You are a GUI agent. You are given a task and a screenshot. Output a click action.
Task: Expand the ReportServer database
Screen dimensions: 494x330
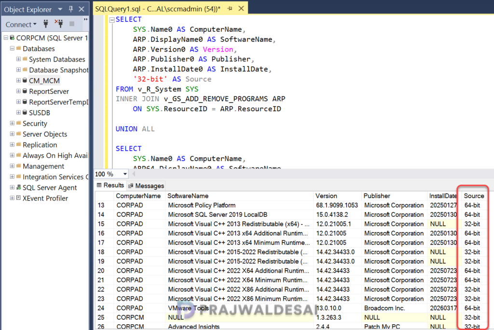point(19,91)
